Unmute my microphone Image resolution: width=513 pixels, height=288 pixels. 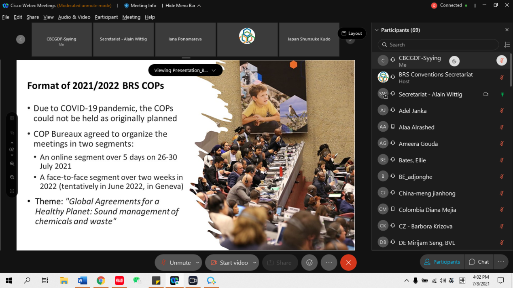coord(176,263)
